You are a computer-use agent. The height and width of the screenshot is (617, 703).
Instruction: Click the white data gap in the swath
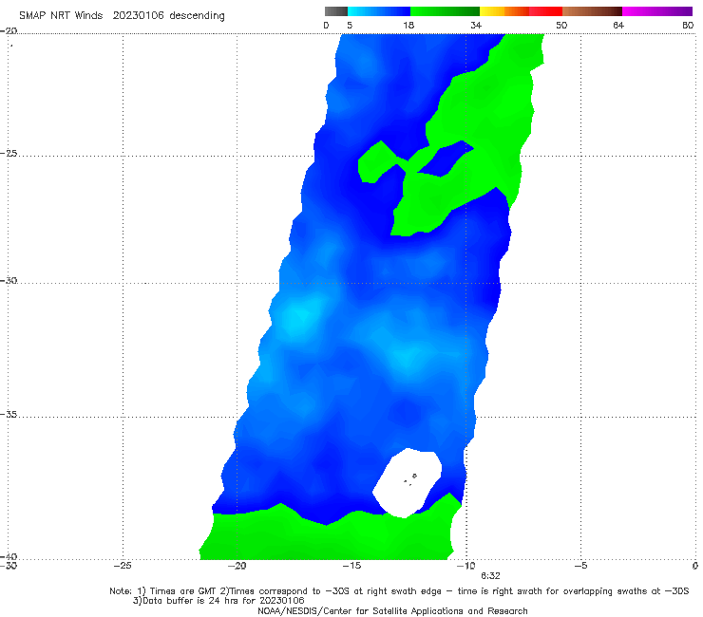coord(408,482)
